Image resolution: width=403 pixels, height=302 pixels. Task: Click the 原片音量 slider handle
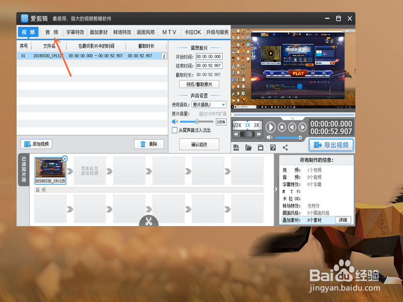tap(197, 122)
